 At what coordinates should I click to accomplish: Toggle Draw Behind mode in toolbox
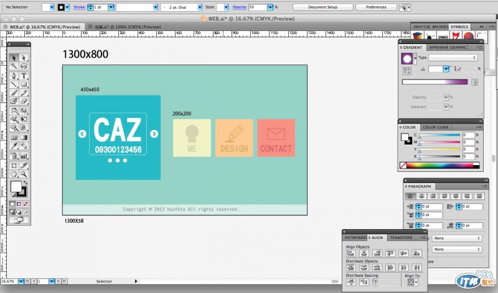pyautogui.click(x=19, y=212)
